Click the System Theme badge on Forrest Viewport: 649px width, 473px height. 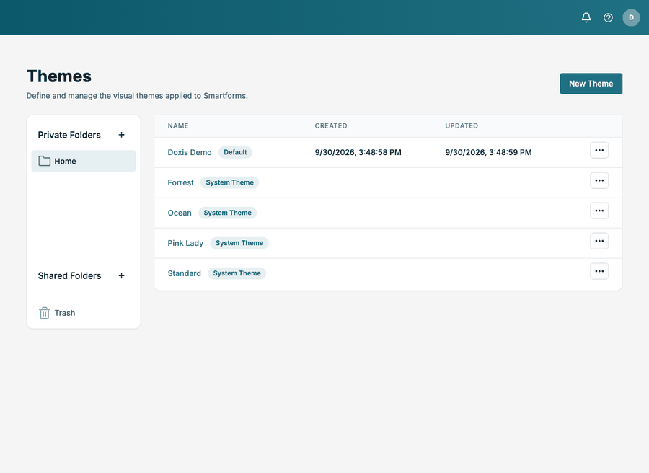(x=230, y=182)
